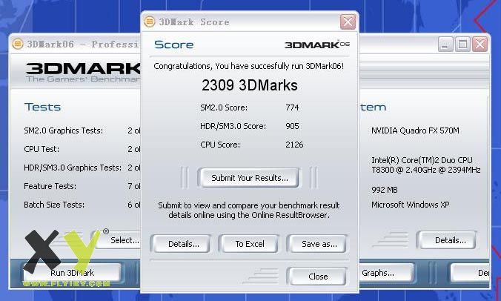Click 992 MB memory text
Viewport: 501px width, 301px height.
pos(385,190)
